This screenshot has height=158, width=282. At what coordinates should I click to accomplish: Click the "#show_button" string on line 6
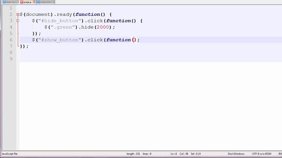60,40
